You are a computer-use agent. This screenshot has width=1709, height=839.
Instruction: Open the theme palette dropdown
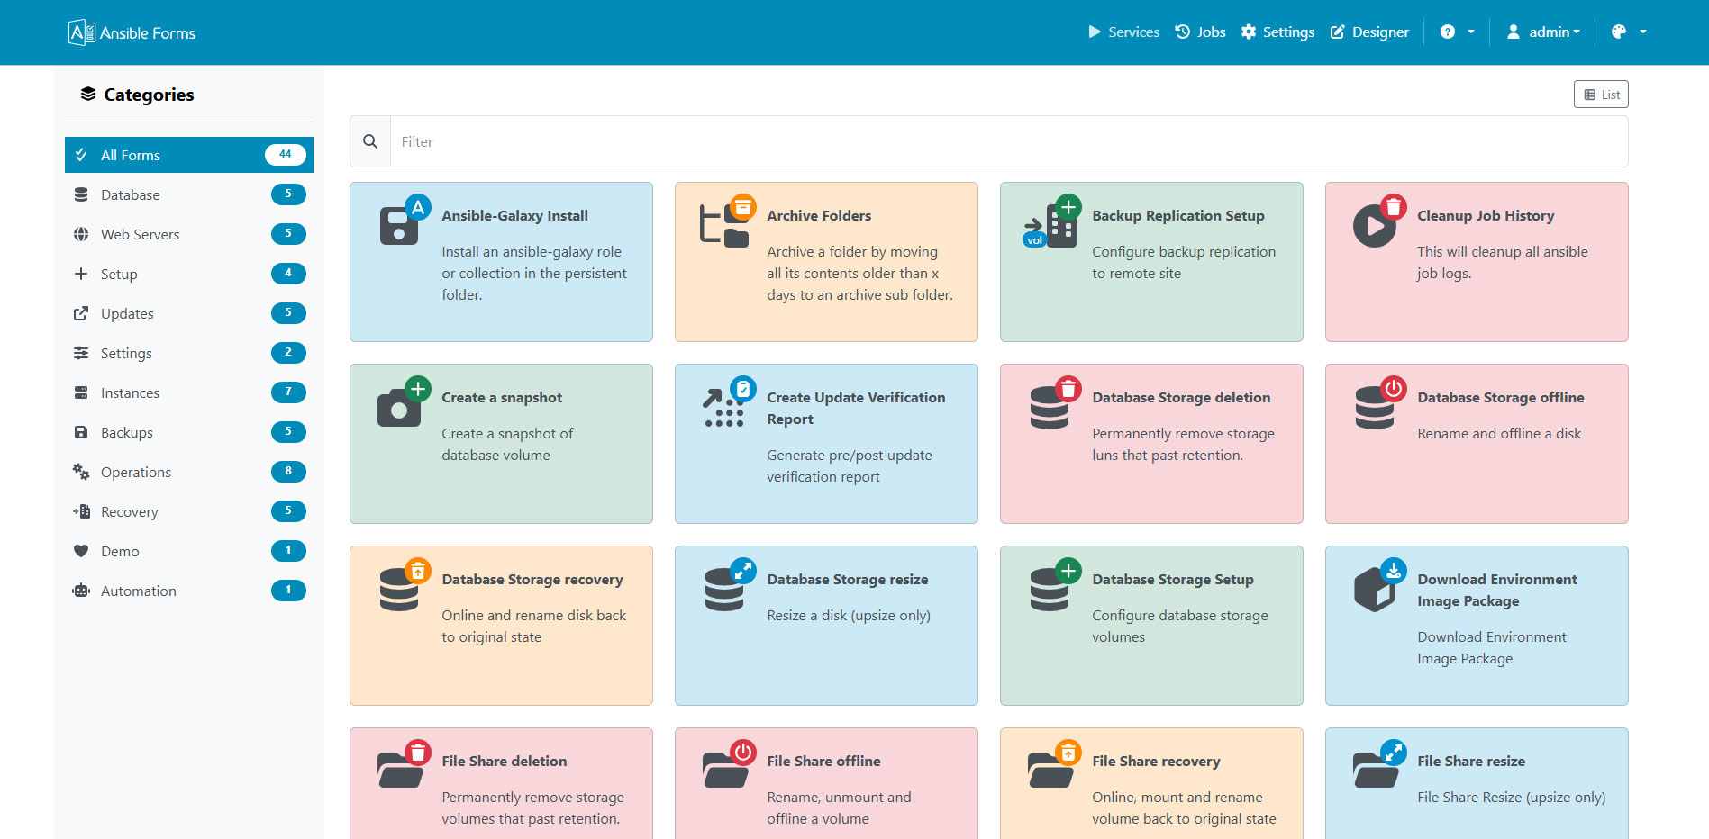tap(1628, 32)
